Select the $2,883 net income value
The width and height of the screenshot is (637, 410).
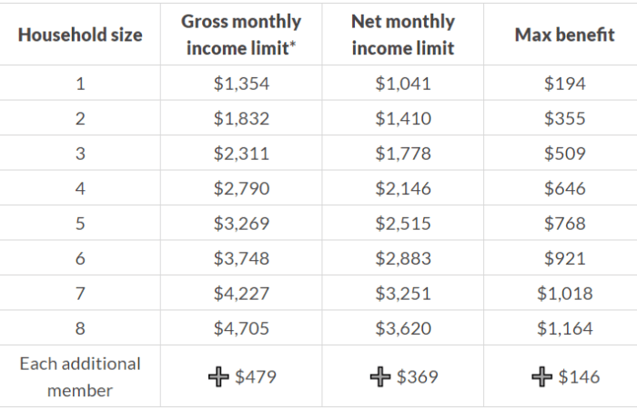pyautogui.click(x=403, y=258)
